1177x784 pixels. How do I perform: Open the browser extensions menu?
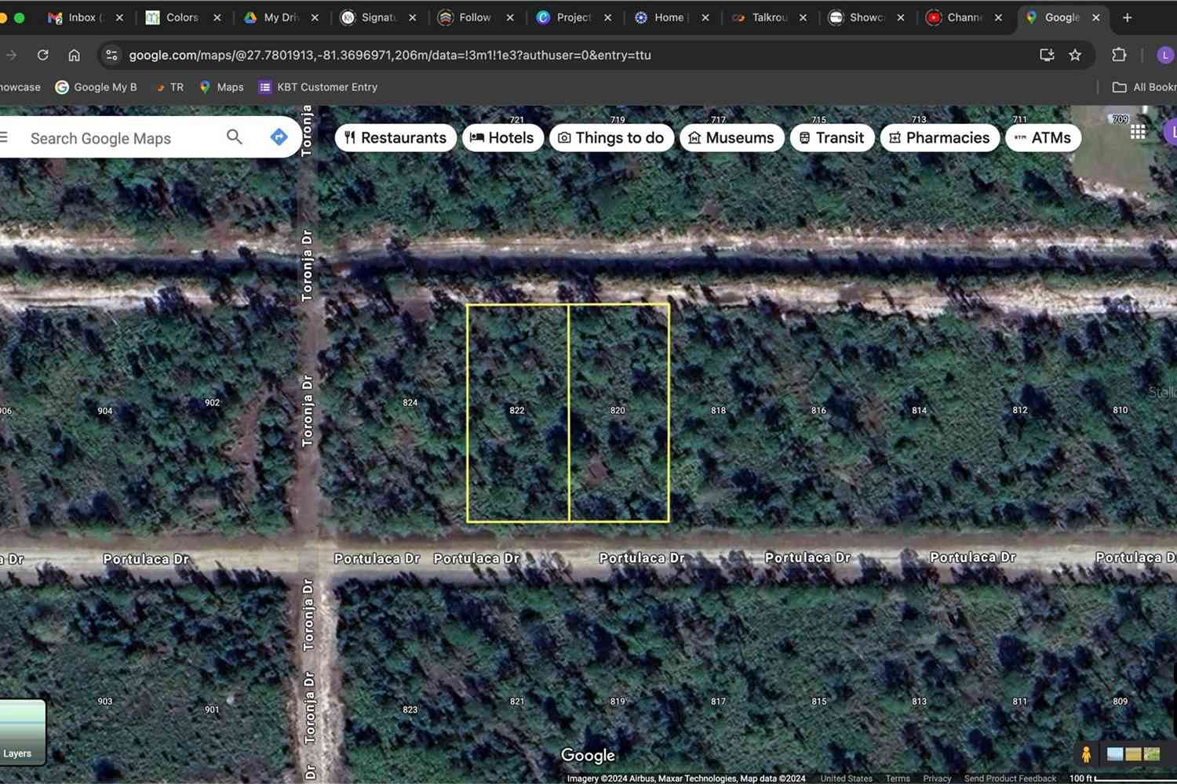point(1119,55)
